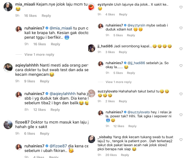The width and height of the screenshot is (184, 158).
Task: Like ruhainies7's reply to suzzylovato
Action: pos(181,115)
